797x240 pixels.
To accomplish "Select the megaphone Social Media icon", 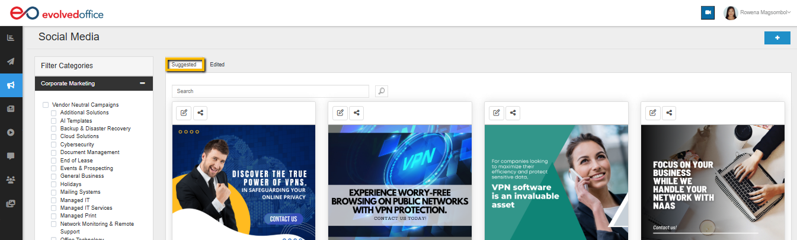I will (11, 85).
